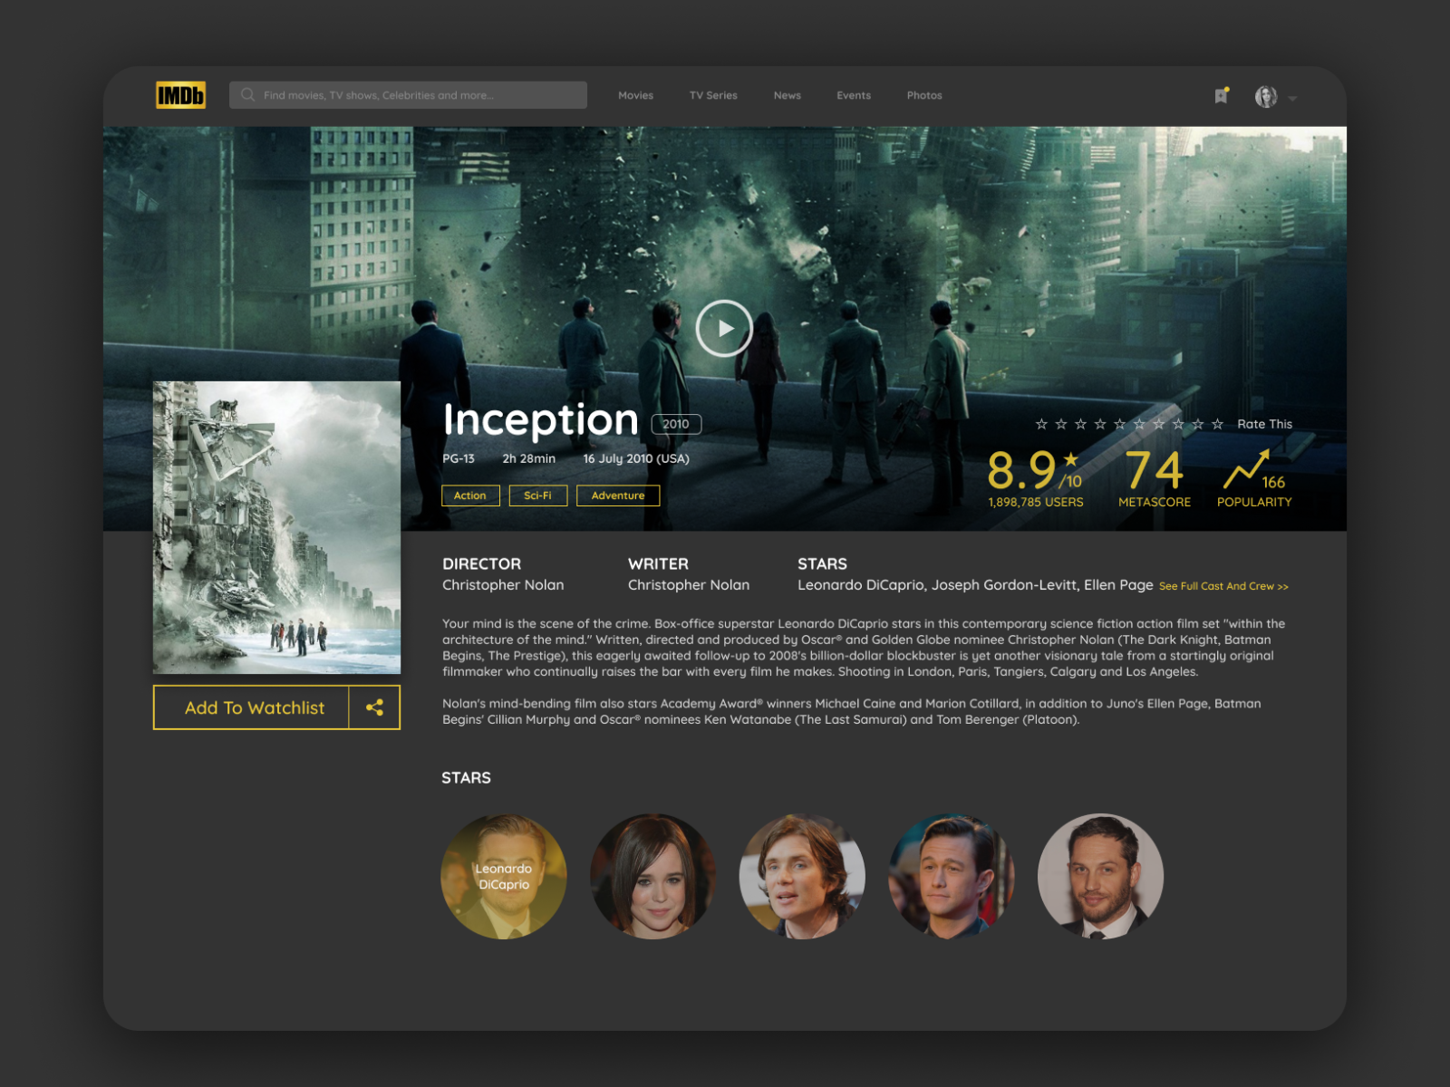Rate Inception eight stars
1450x1087 pixels.
1178,424
